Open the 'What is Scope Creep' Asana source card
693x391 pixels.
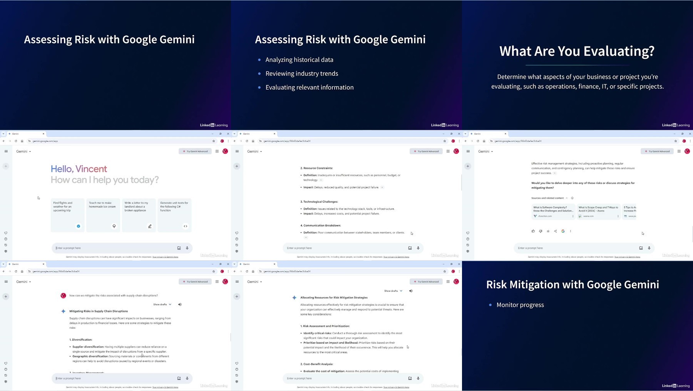[599, 212]
